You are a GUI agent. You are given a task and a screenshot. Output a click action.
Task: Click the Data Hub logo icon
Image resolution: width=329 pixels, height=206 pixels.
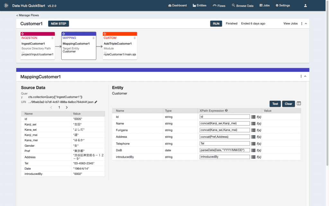point(6,5)
